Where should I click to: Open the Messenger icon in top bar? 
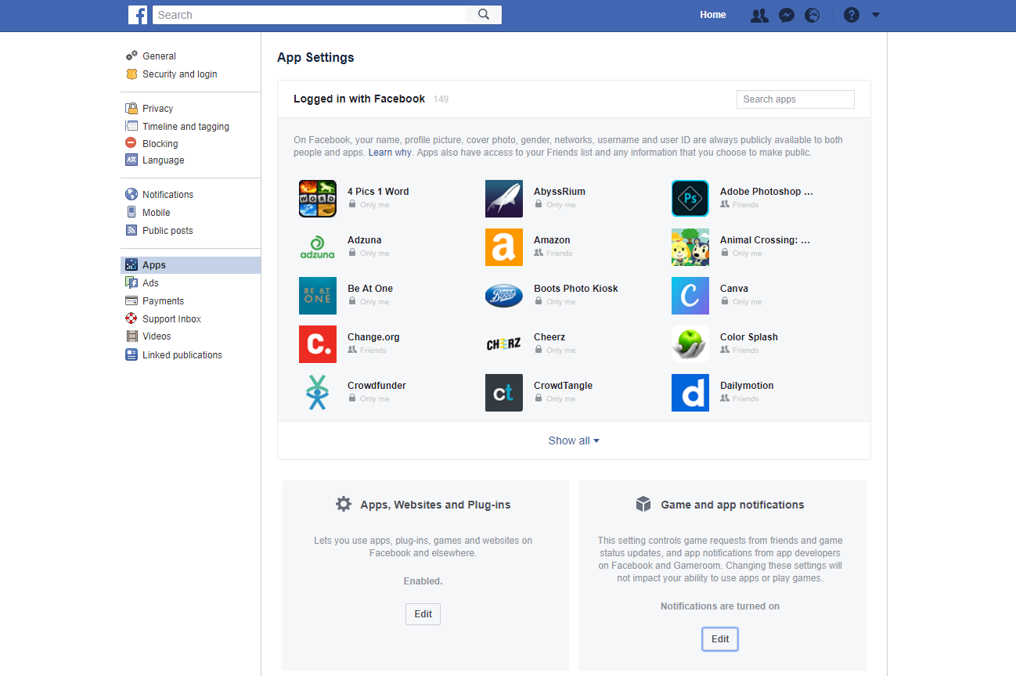(787, 15)
